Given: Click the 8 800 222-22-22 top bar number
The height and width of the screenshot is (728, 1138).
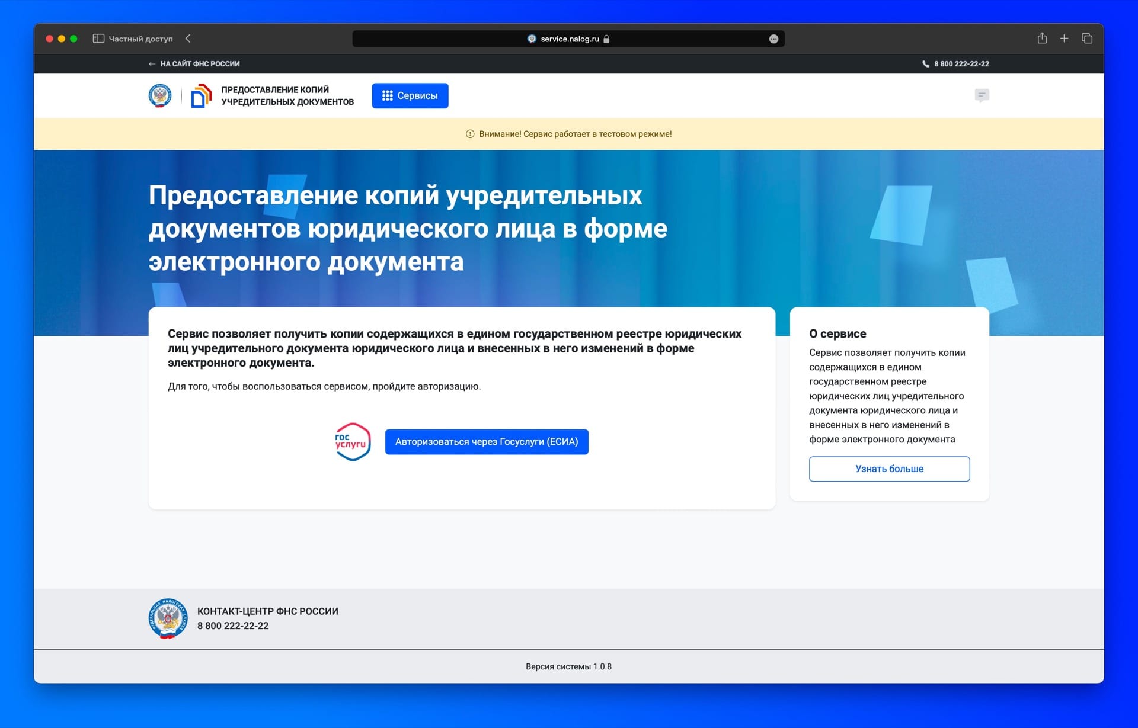Looking at the screenshot, I should click(961, 64).
